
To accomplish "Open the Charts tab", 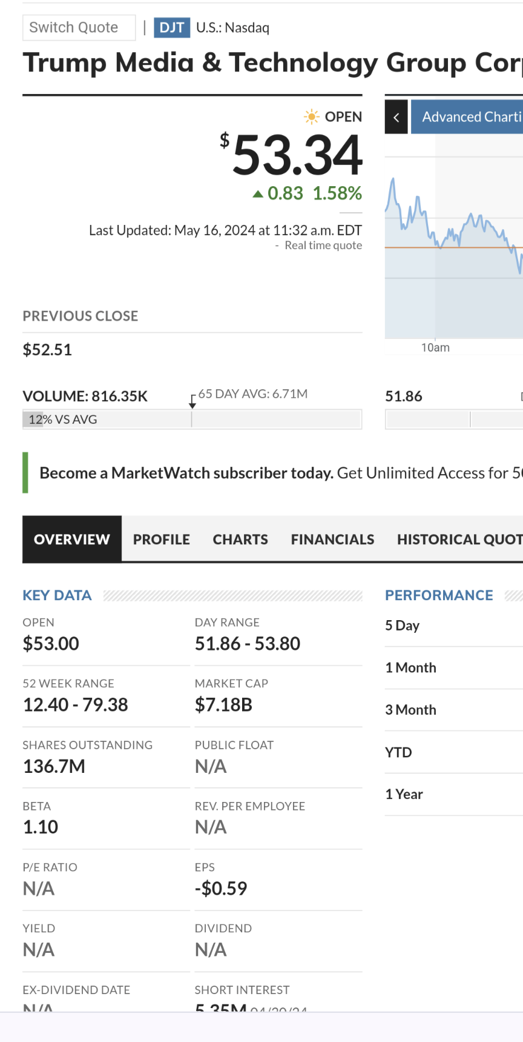I will point(240,539).
